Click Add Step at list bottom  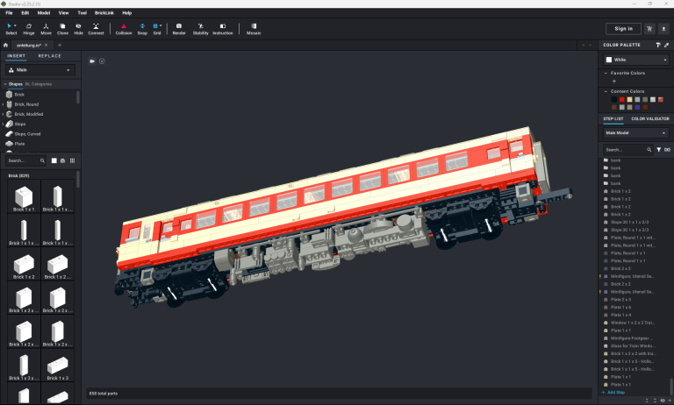point(613,393)
